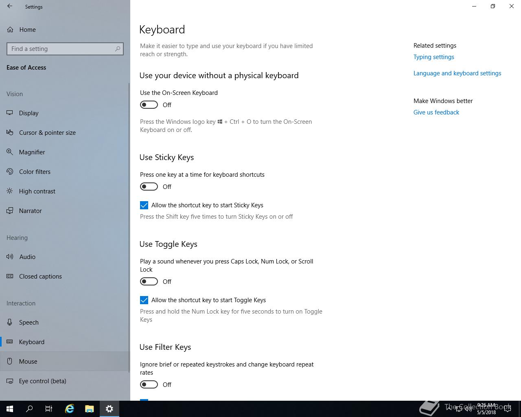Screen dimensions: 521x417
Task: Click the search magnifier in Find a setting
Action: click(118, 49)
